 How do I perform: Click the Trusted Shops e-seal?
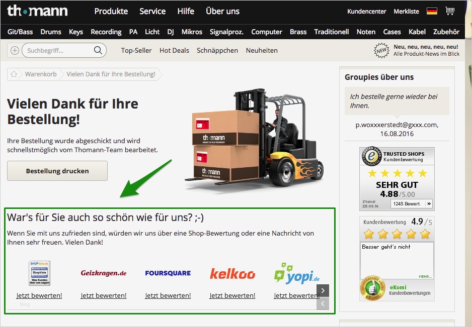[x=372, y=156]
